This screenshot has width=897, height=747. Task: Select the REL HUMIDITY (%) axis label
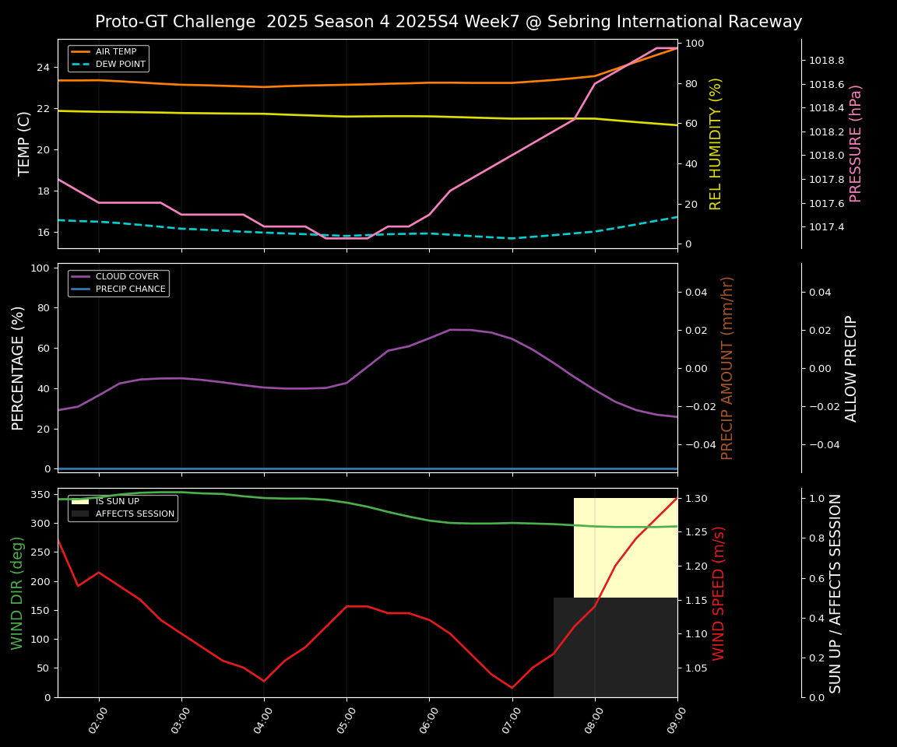[716, 143]
